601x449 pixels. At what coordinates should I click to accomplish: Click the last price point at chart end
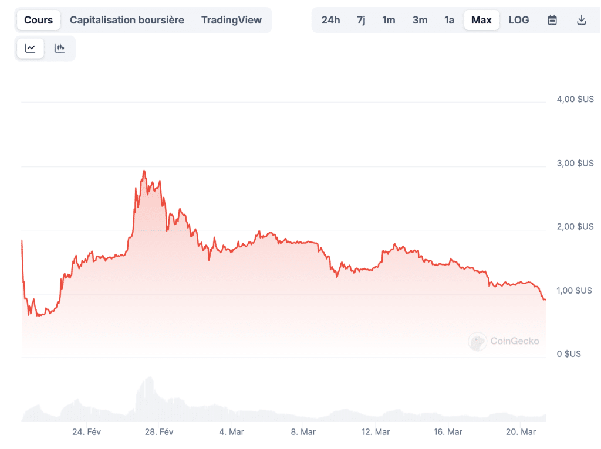pyautogui.click(x=545, y=300)
